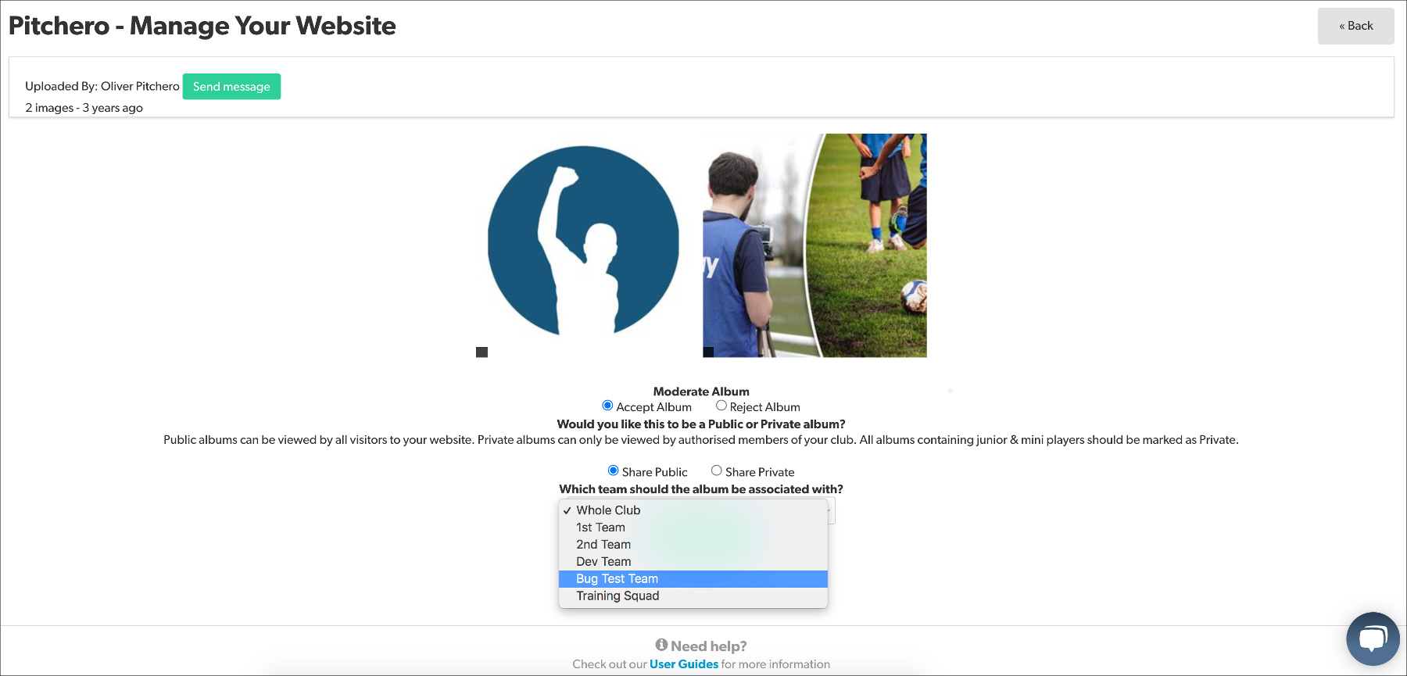Click the Pitchero - Manage Your Website heading
Screen dimensions: 1407x676
point(202,26)
